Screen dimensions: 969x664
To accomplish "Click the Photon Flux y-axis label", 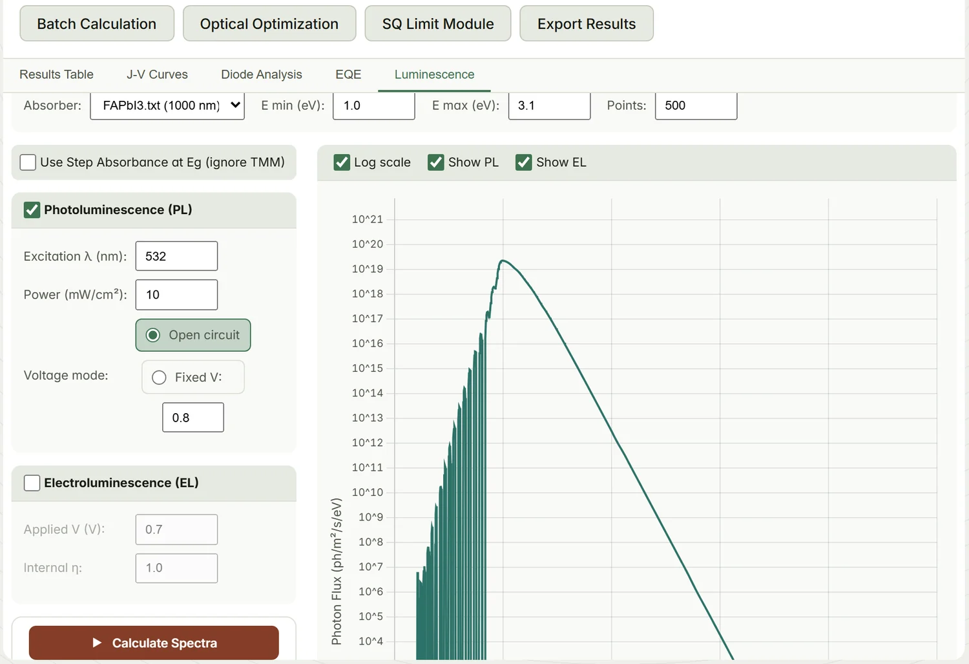I will click(x=337, y=572).
